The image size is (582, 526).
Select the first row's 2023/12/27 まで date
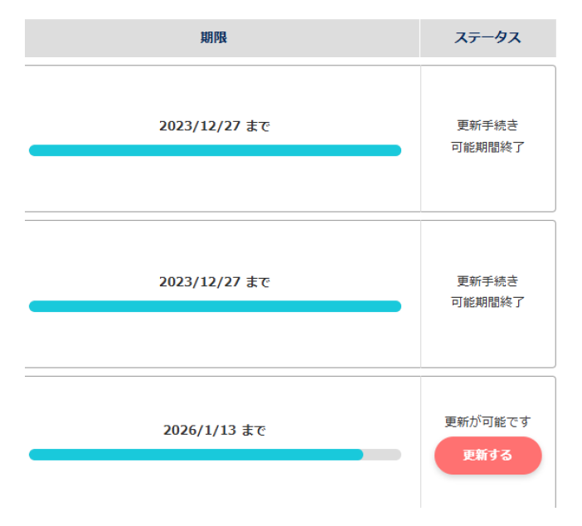(215, 126)
